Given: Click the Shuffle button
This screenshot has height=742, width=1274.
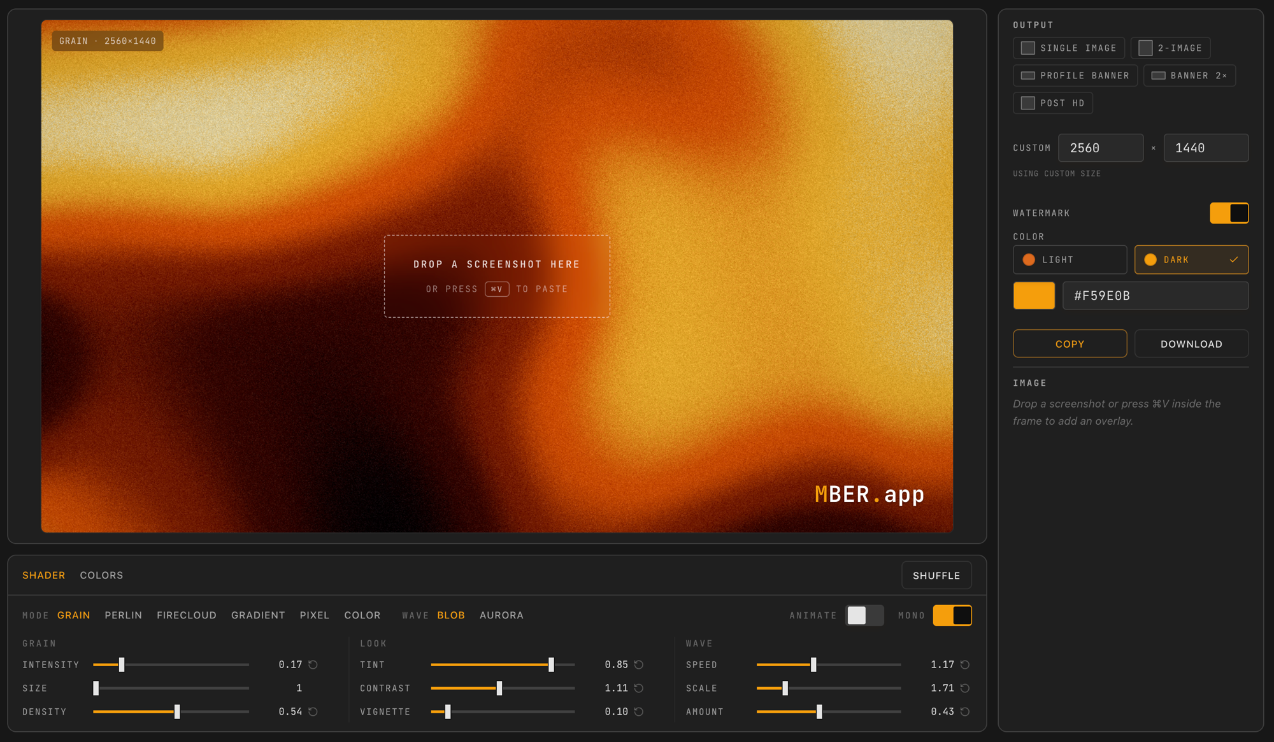Looking at the screenshot, I should tap(936, 575).
